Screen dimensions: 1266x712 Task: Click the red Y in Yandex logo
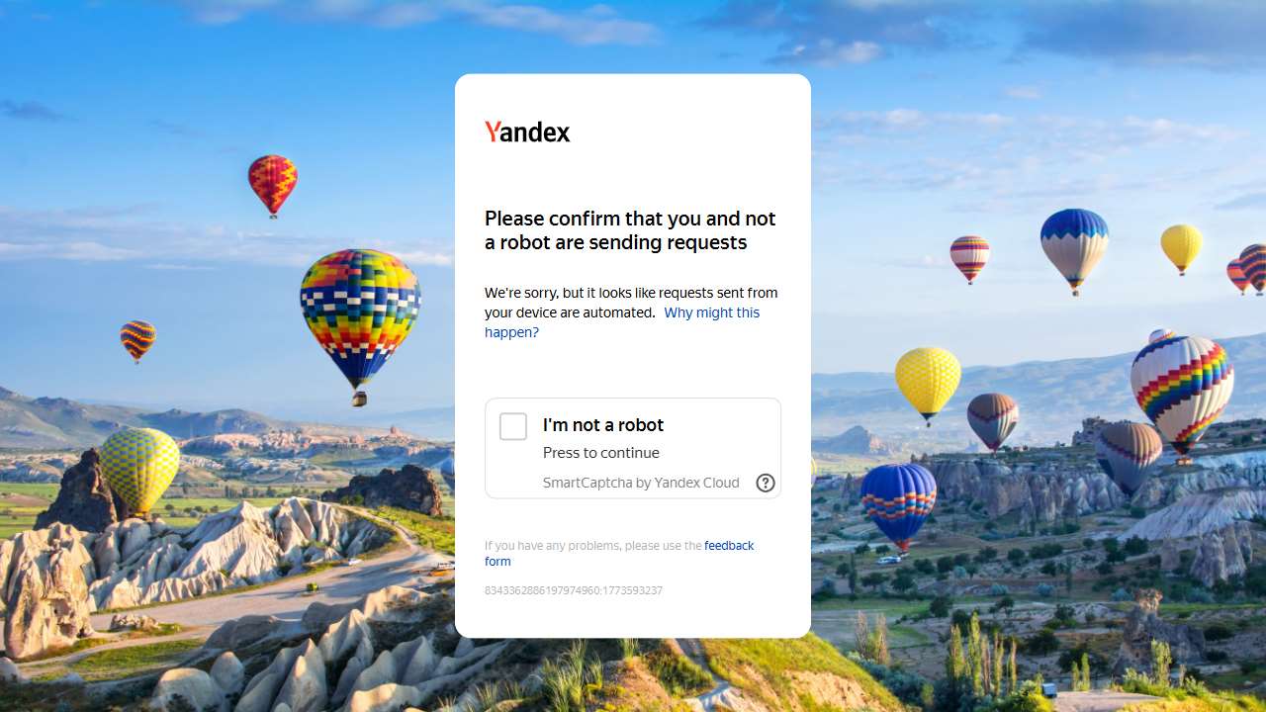point(492,132)
